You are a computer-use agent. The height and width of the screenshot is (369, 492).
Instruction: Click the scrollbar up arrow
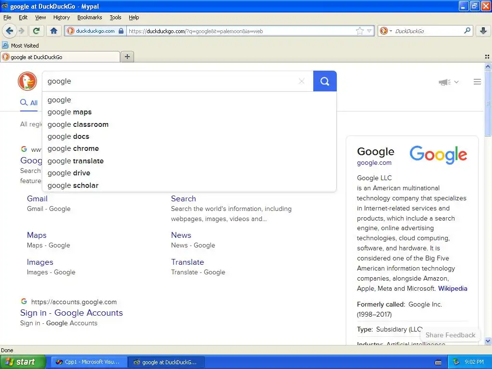coord(488,66)
